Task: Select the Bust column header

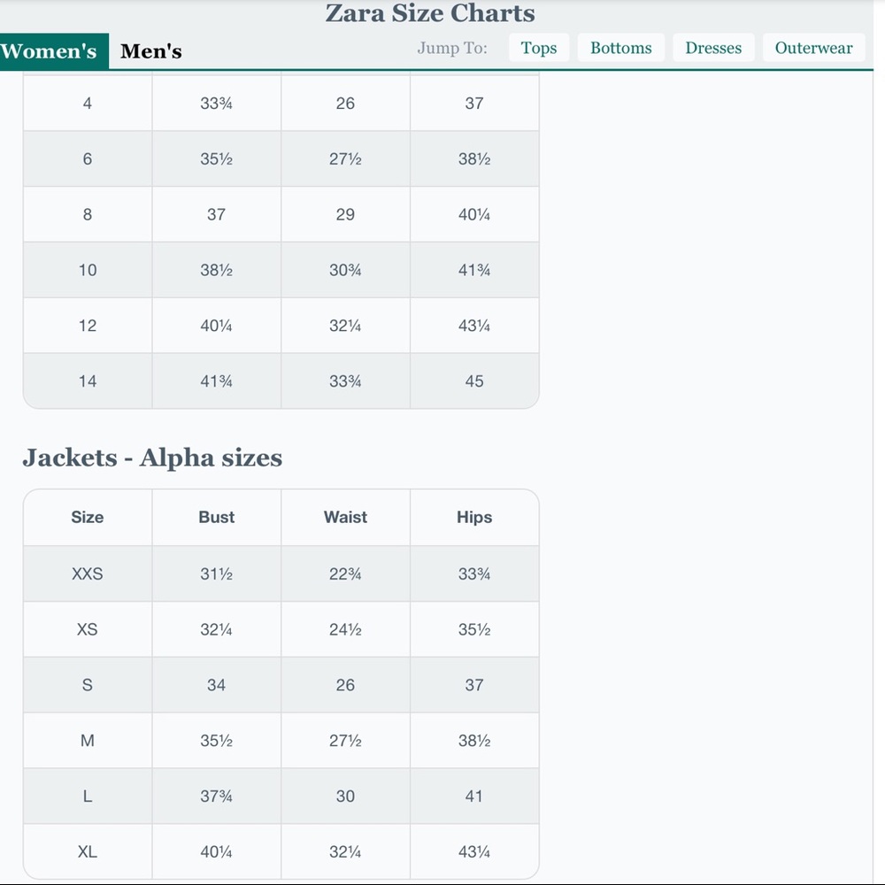Action: 217,518
